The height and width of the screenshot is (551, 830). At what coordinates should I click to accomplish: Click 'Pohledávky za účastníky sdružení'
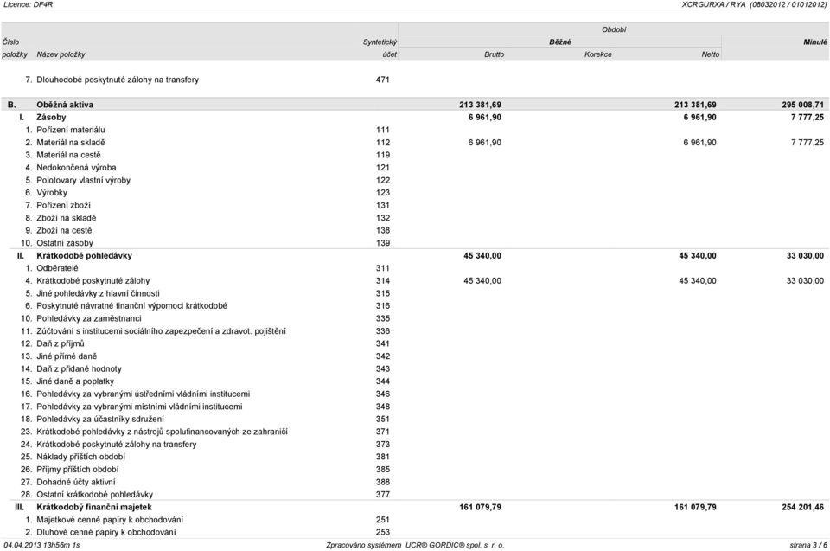tap(100, 419)
